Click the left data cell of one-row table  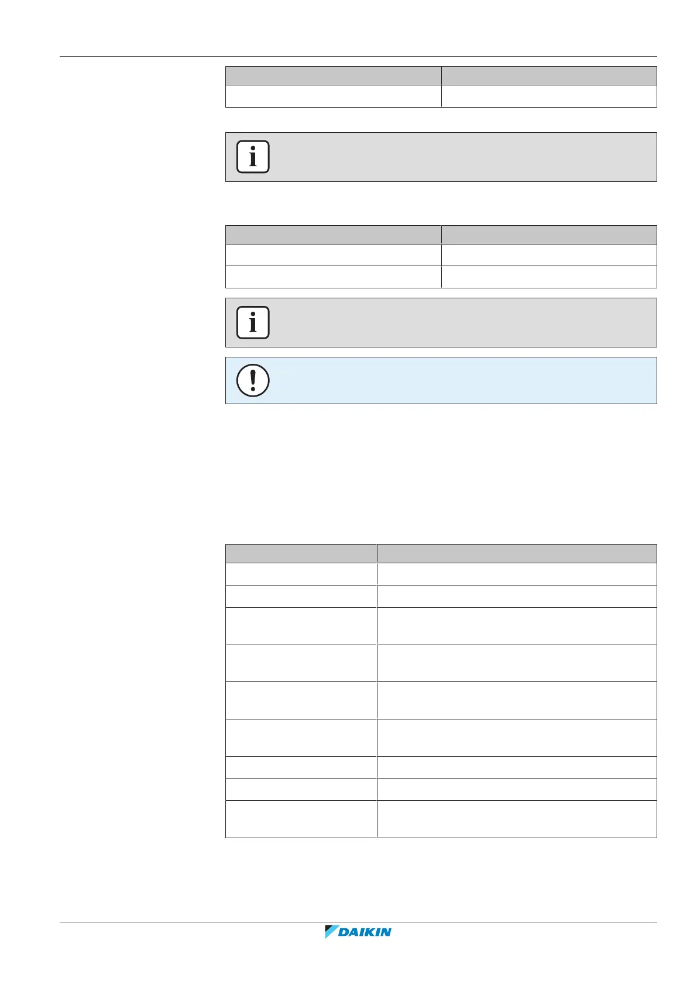pos(333,96)
